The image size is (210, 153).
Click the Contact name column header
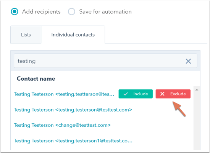coord(36,79)
